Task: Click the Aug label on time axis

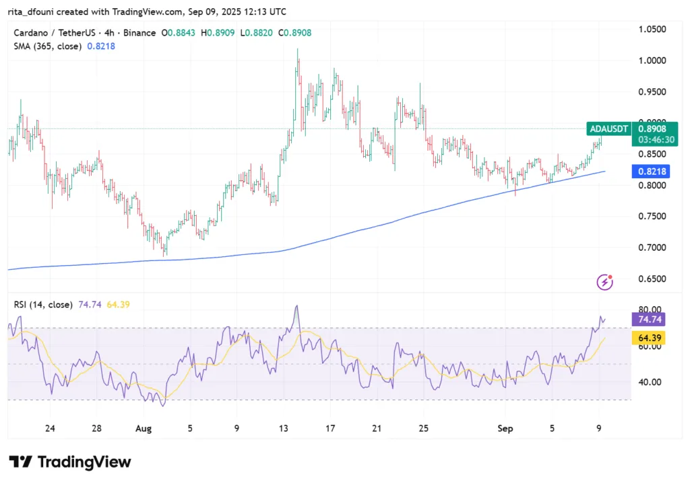Action: point(144,427)
